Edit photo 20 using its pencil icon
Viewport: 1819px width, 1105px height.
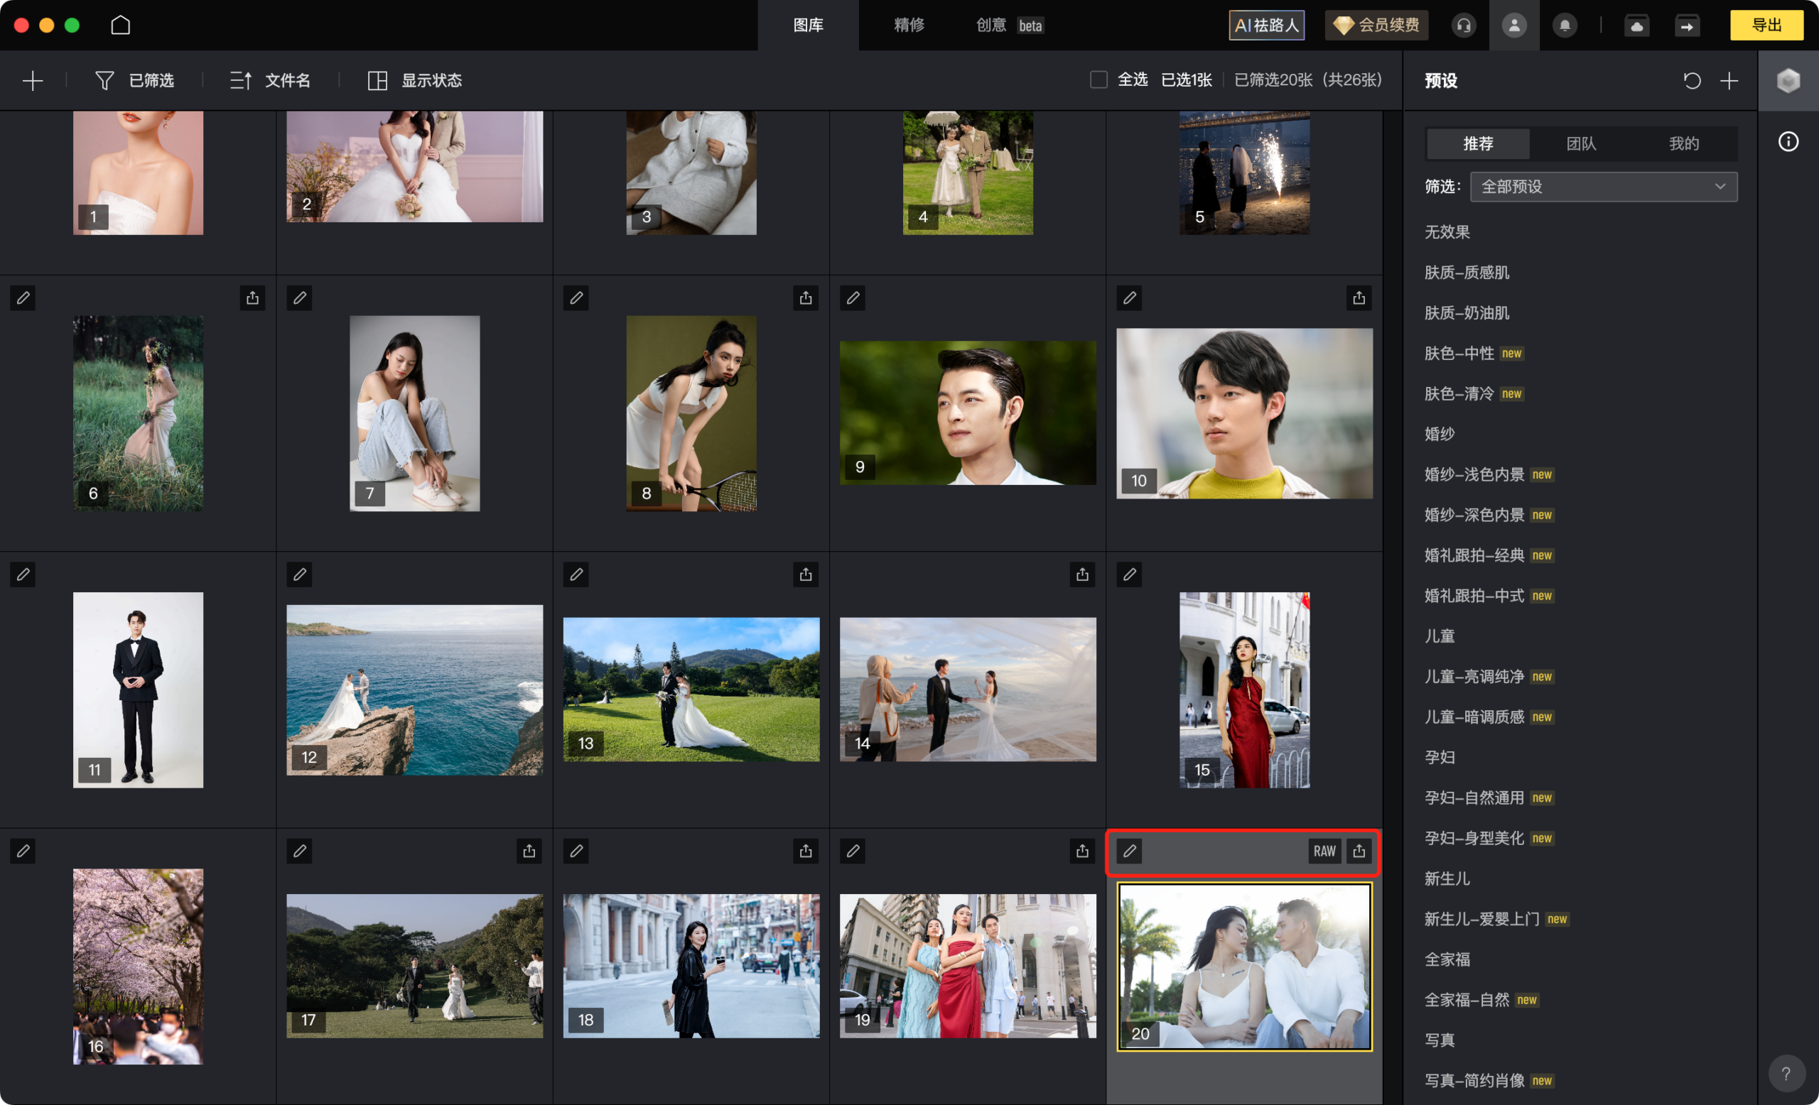click(x=1130, y=851)
